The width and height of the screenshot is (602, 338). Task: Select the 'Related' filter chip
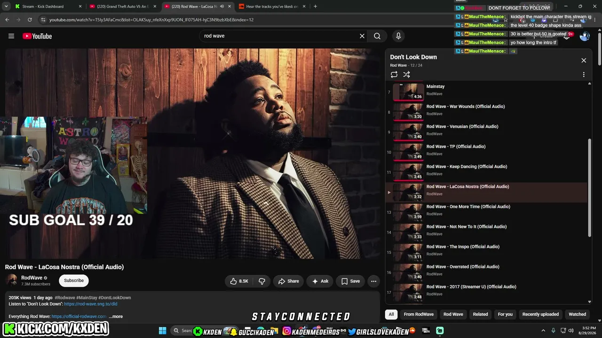(480, 314)
